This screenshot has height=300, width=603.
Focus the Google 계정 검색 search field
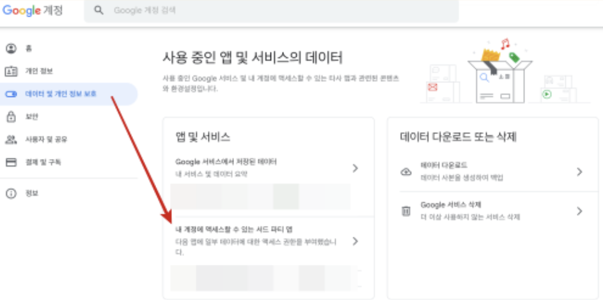pos(271,11)
